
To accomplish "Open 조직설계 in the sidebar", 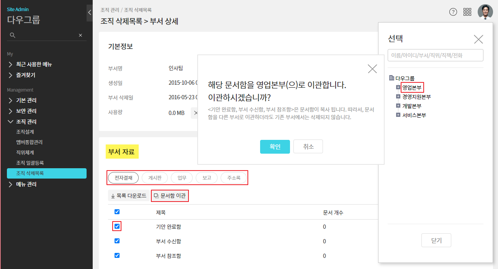I will [x=25, y=132].
